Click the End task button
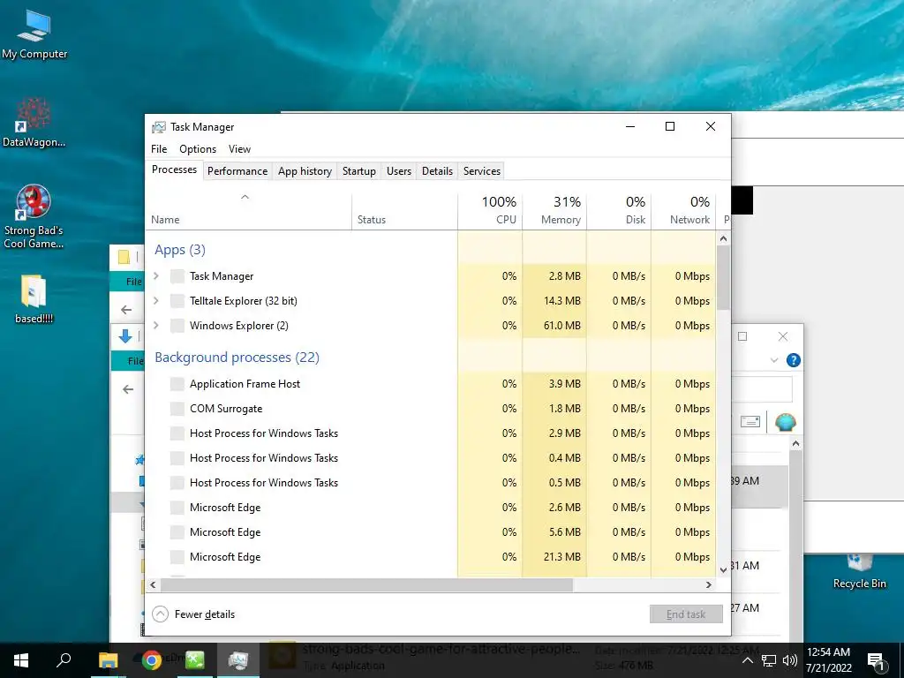This screenshot has height=678, width=904. click(x=686, y=614)
